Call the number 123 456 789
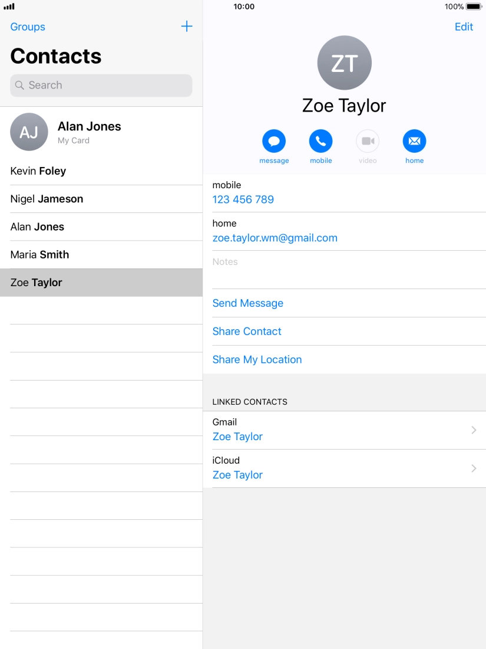The image size is (486, 649). click(243, 199)
